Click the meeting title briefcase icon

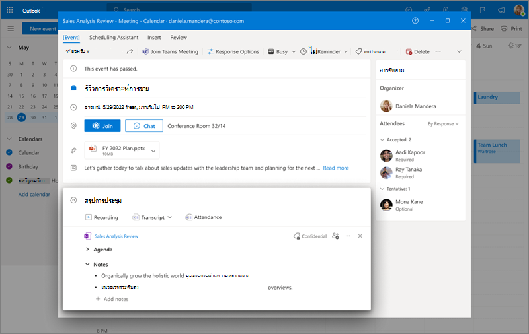click(73, 88)
